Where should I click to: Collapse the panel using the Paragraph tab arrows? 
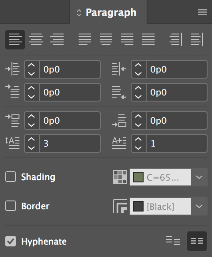tap(79, 13)
